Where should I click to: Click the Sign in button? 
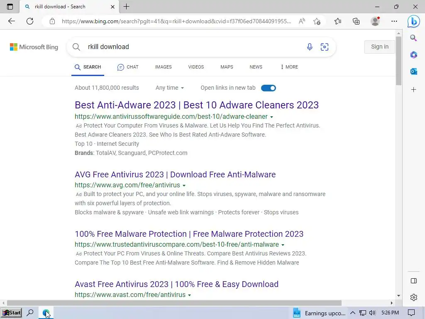point(379,47)
